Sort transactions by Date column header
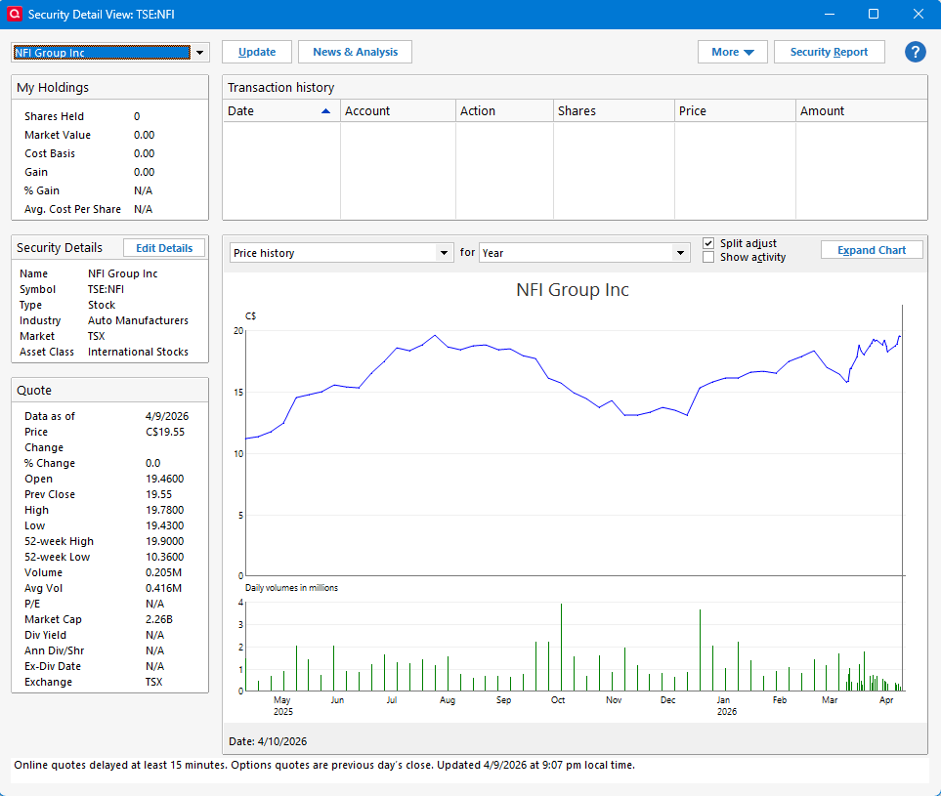Image resolution: width=941 pixels, height=796 pixels. [280, 111]
